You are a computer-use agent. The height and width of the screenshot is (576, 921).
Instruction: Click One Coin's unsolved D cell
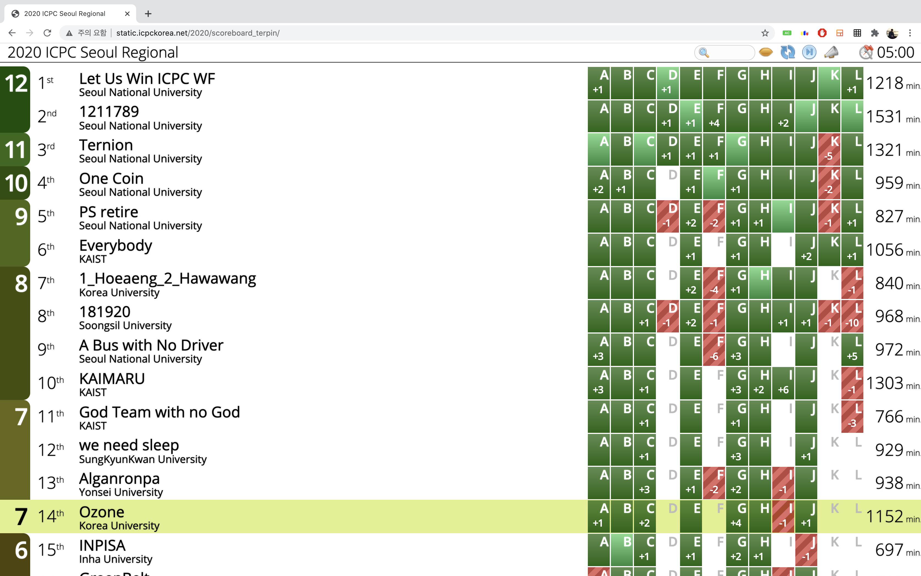click(668, 183)
